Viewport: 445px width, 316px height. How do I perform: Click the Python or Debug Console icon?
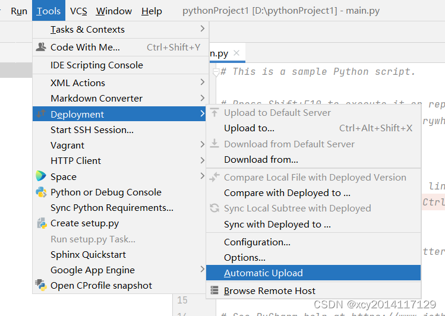tap(41, 192)
